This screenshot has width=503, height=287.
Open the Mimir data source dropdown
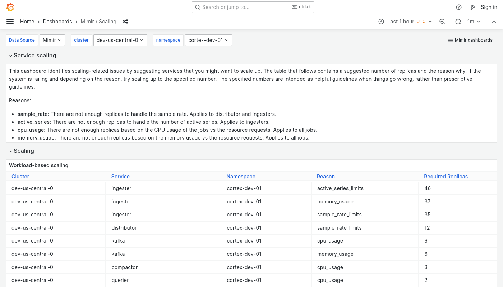[52, 40]
